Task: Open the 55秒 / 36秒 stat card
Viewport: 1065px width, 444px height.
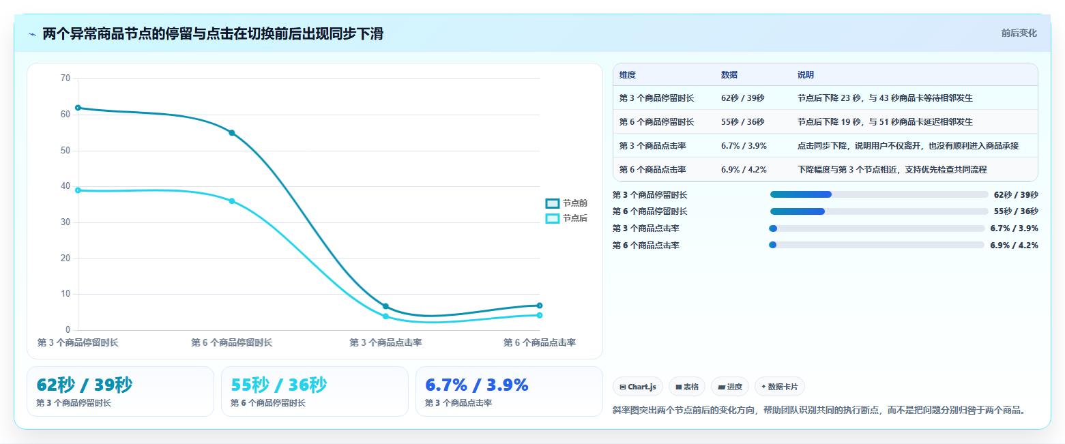Action: (315, 391)
